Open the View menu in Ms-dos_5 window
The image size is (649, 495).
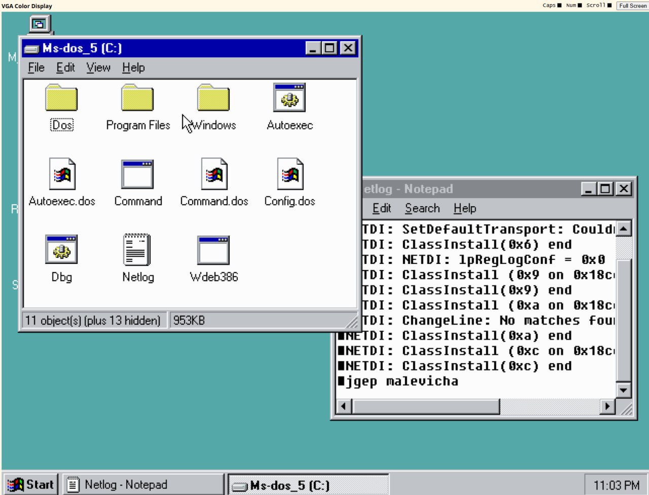[x=98, y=67]
